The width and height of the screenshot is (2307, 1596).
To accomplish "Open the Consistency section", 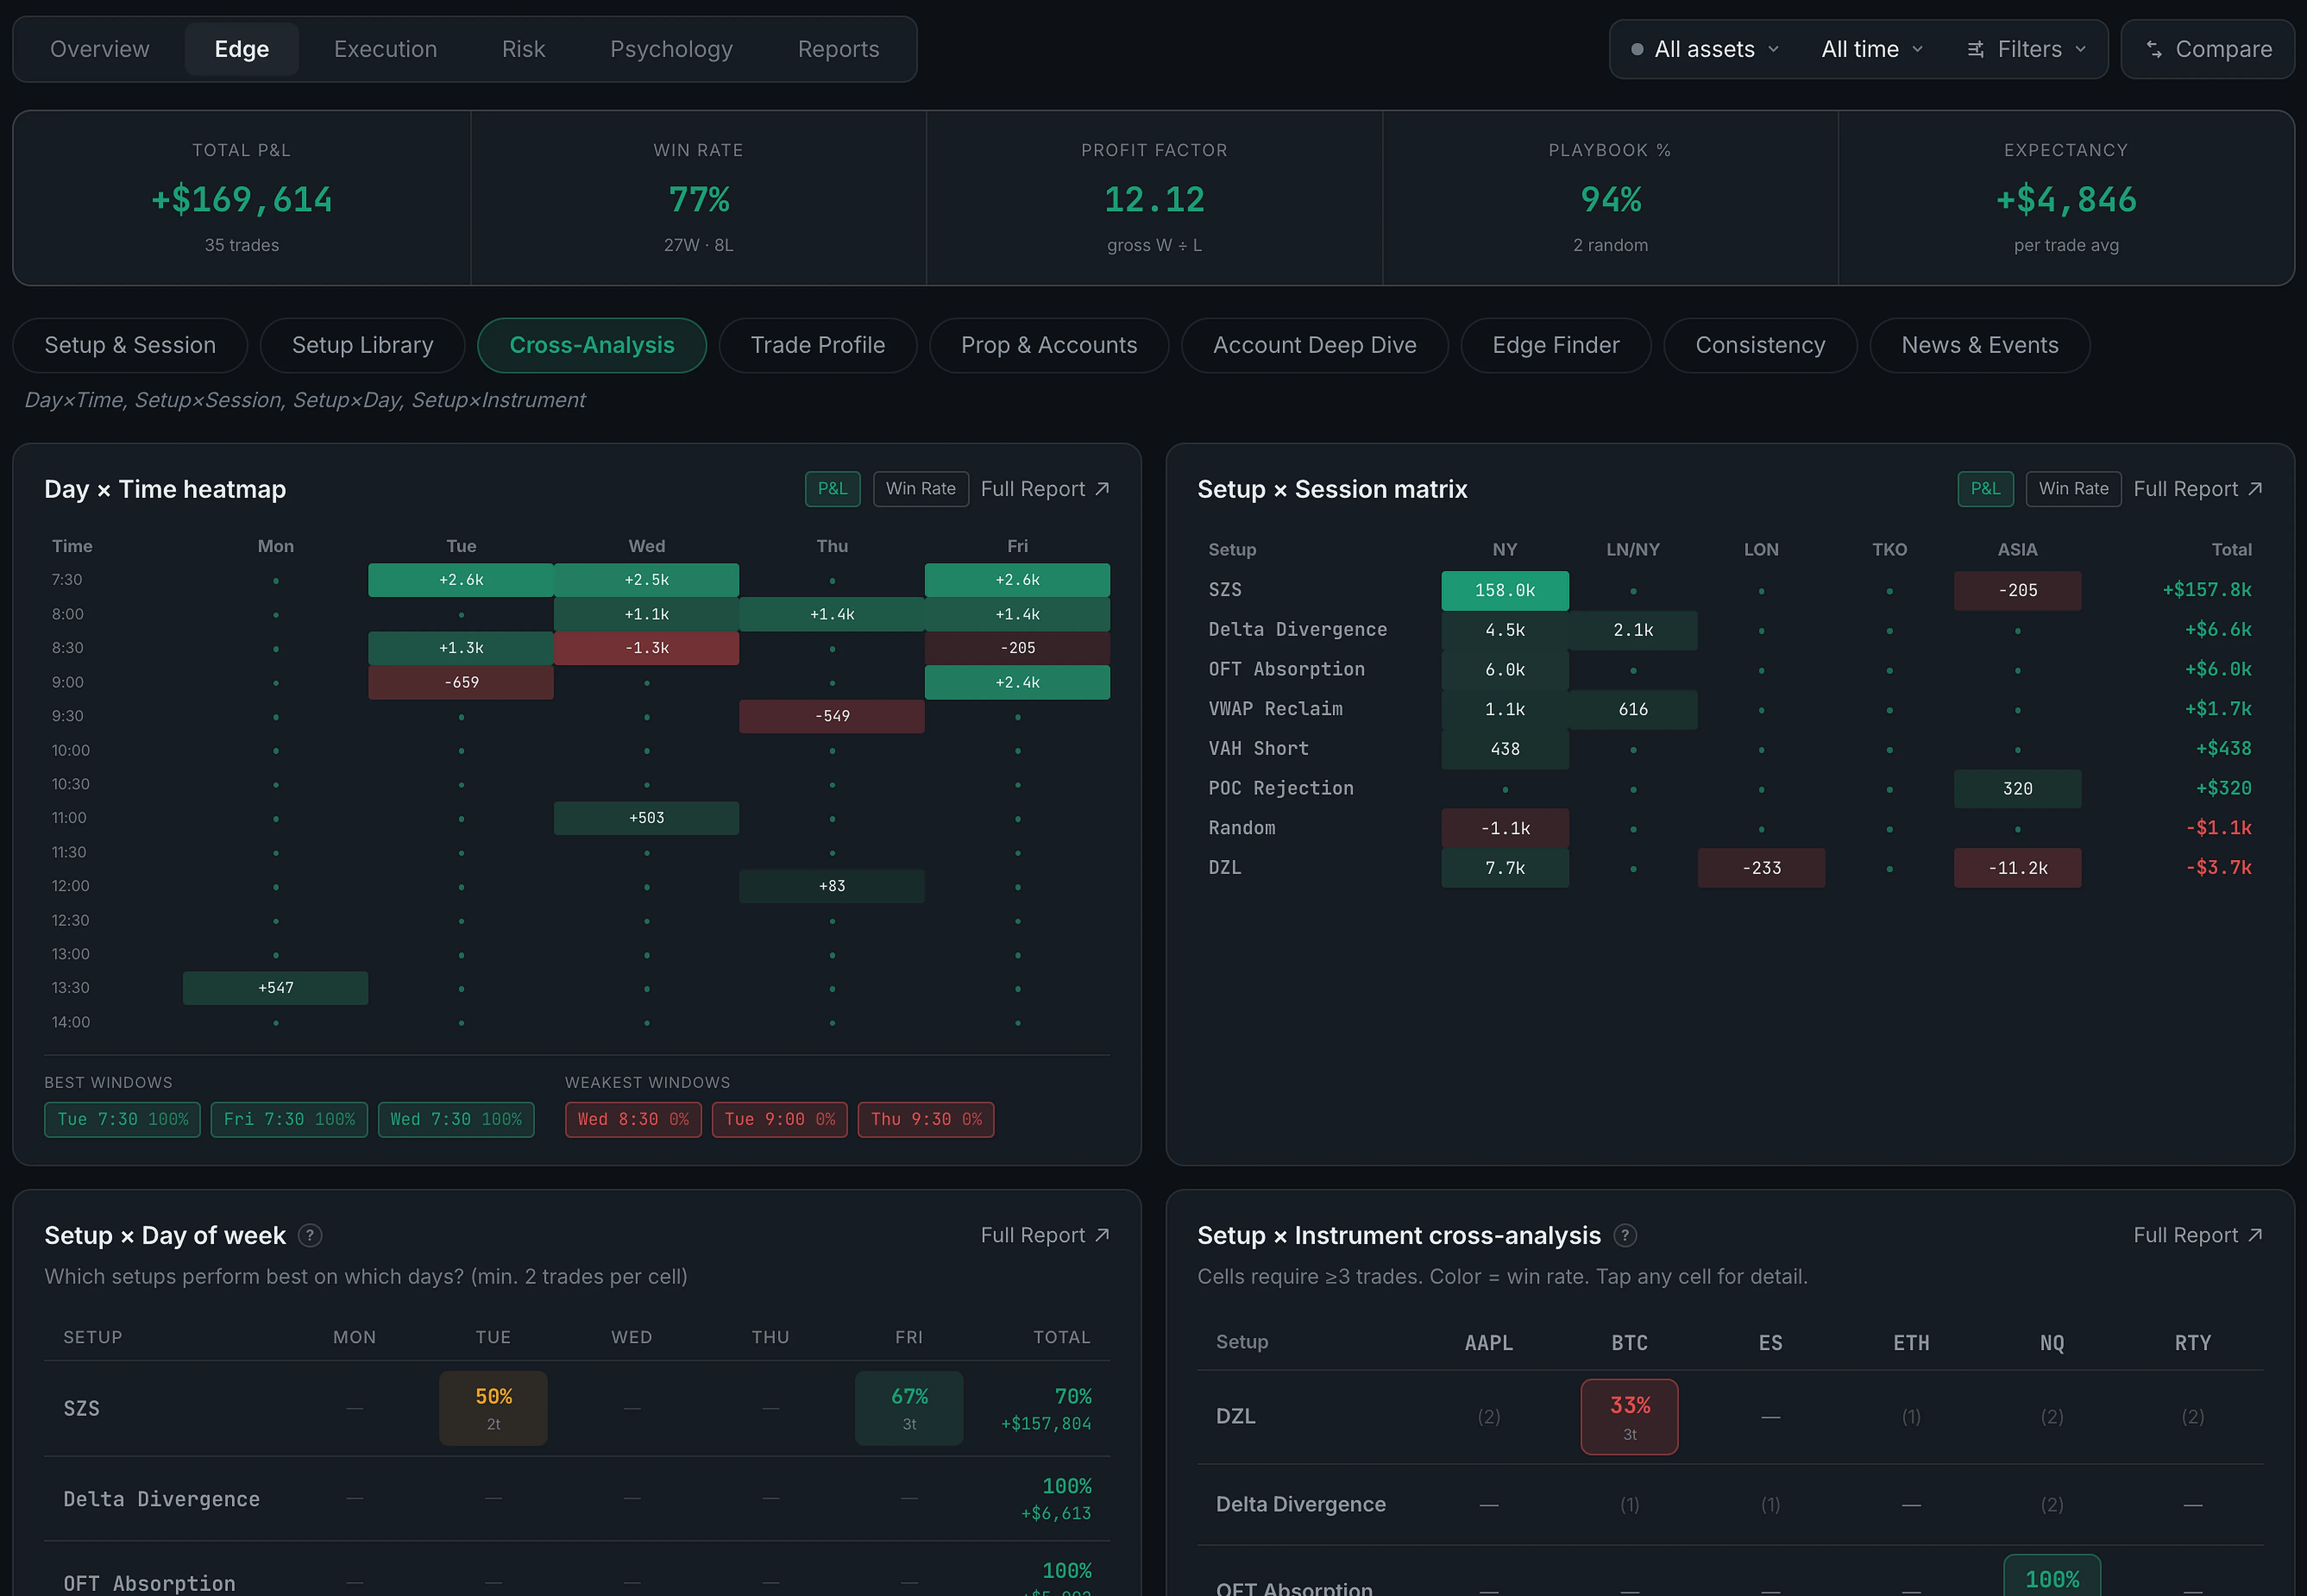I will point(1760,345).
